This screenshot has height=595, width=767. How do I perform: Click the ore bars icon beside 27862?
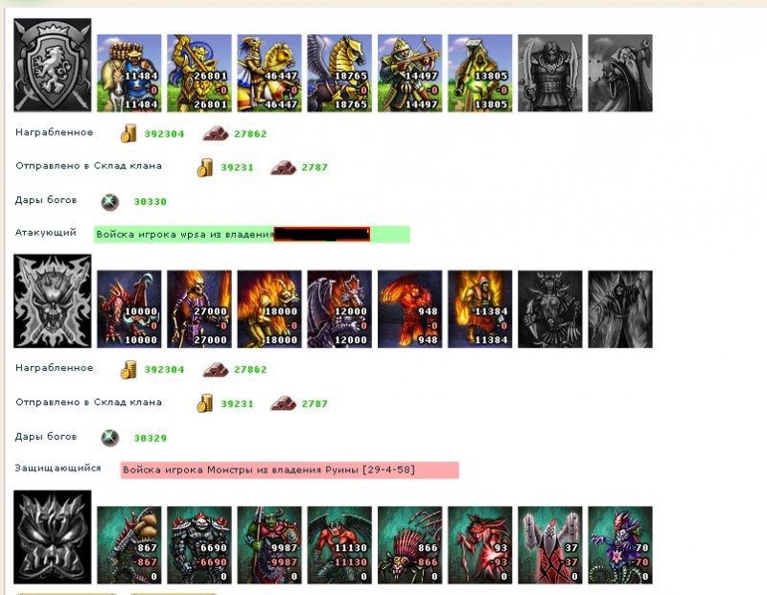click(x=216, y=133)
